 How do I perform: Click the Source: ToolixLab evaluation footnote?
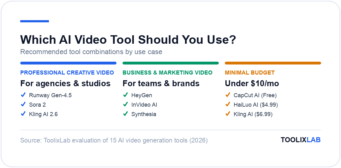pos(114,140)
